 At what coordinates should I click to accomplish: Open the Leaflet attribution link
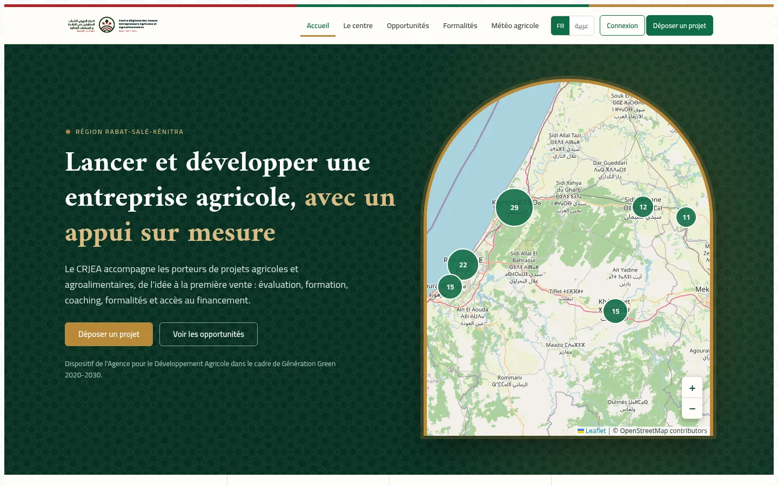pyautogui.click(x=592, y=430)
